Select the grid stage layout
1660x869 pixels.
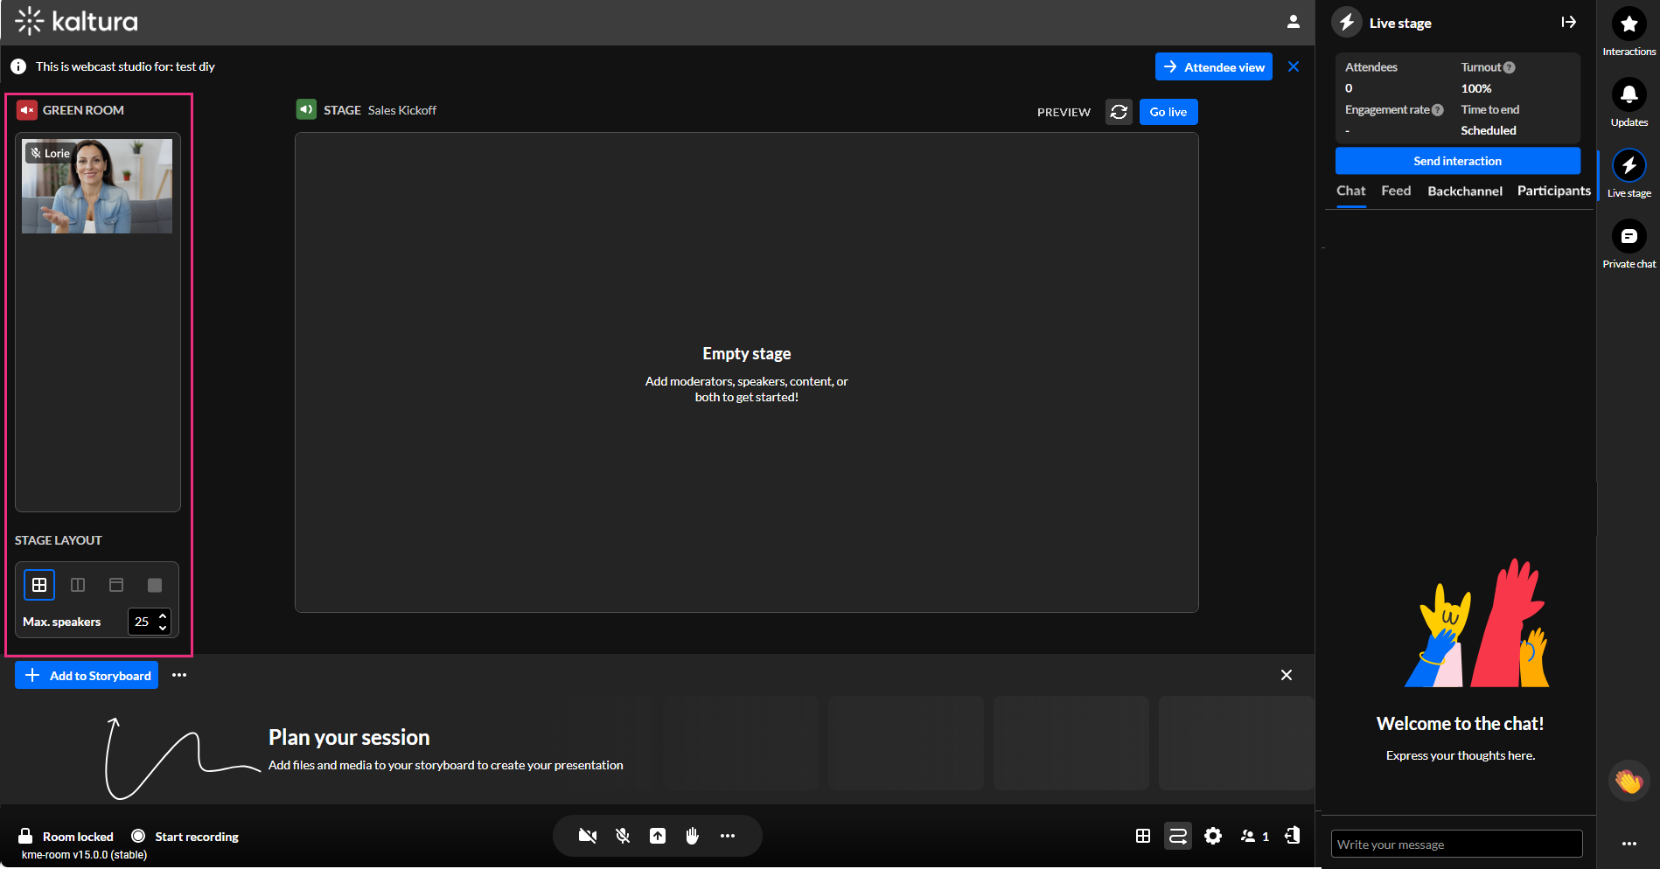coord(39,585)
